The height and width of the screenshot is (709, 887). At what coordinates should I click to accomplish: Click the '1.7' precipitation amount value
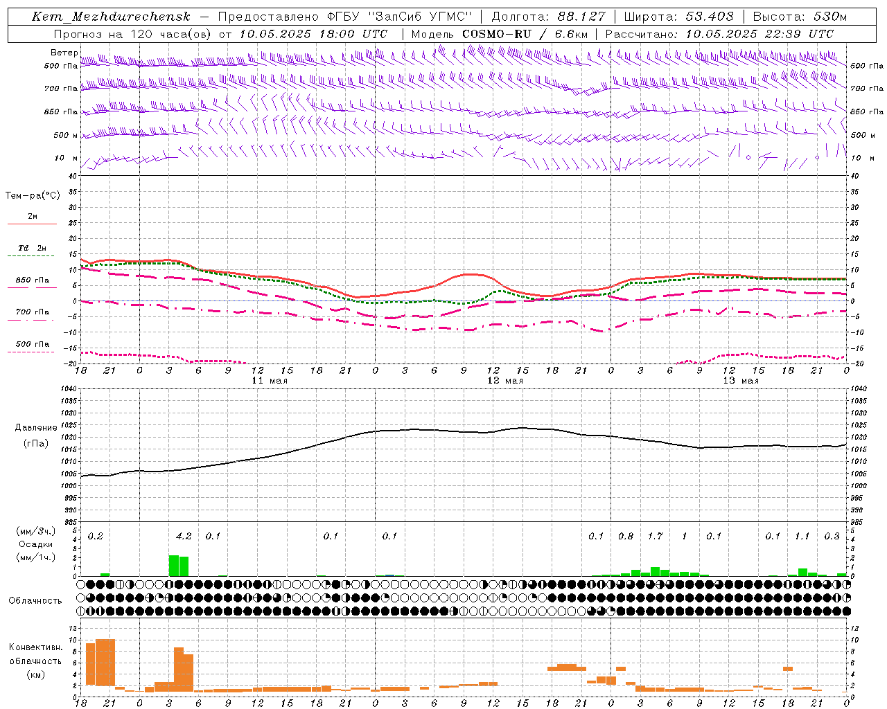(655, 537)
